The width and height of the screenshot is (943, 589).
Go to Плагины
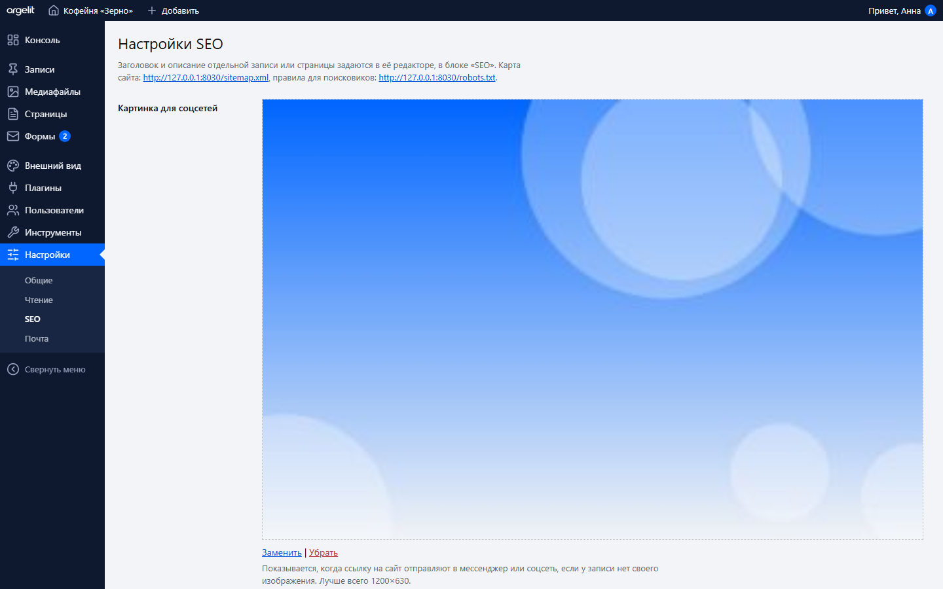[x=52, y=188]
